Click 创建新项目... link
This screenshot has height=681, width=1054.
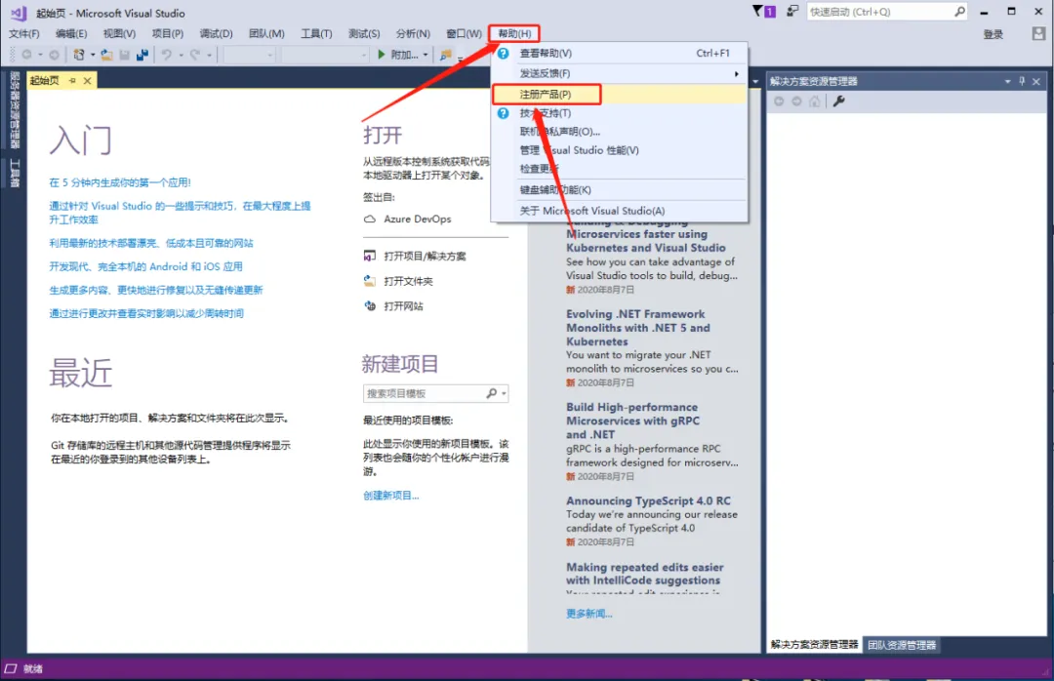point(390,496)
